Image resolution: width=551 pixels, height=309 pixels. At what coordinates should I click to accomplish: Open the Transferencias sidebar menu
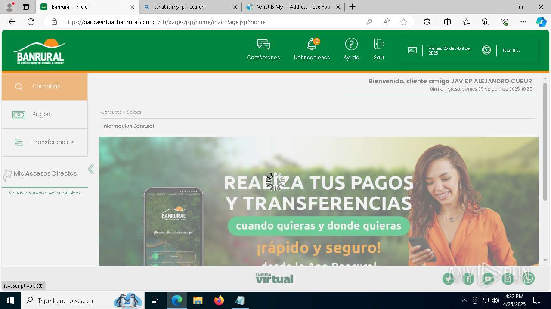(x=45, y=142)
